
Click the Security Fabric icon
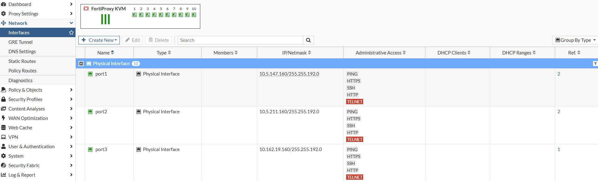[x=3, y=165]
